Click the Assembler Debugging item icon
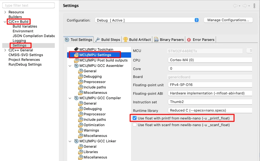Image resolution: width=260 pixels, height=161 pixels. [80, 76]
